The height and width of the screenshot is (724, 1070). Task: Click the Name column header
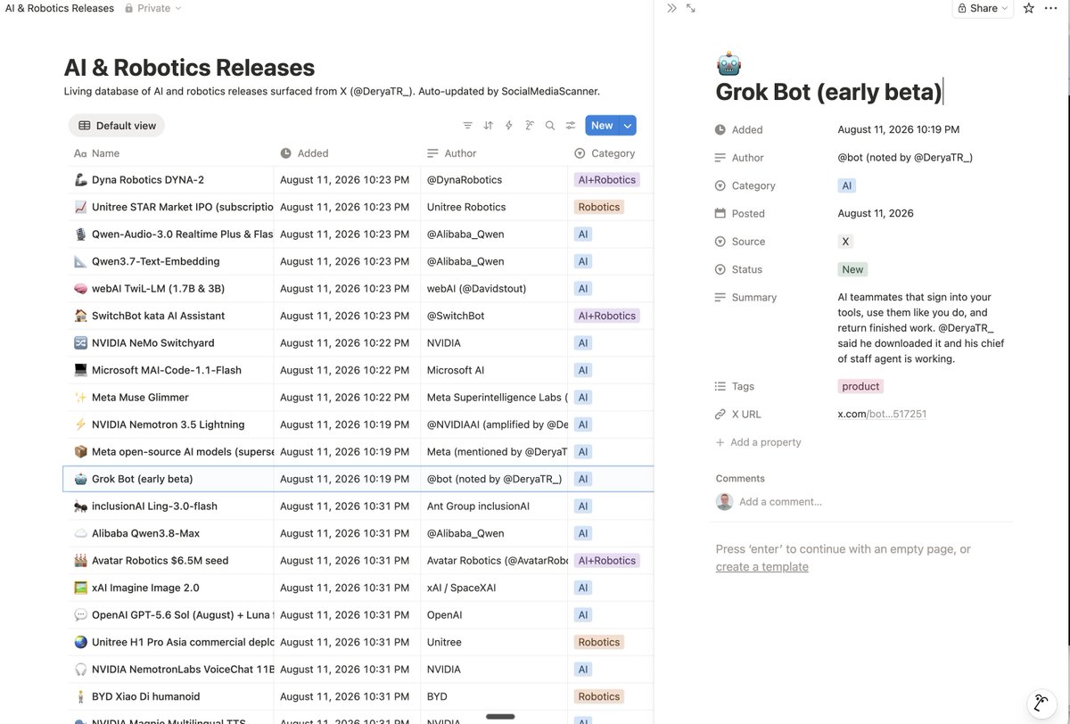[x=171, y=153]
